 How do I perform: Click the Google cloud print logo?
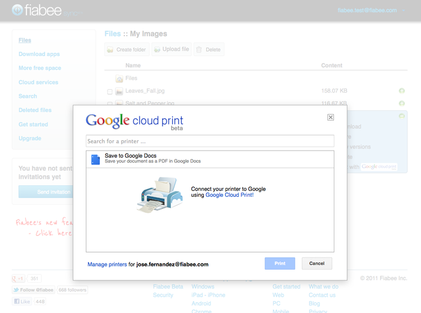[x=134, y=120]
